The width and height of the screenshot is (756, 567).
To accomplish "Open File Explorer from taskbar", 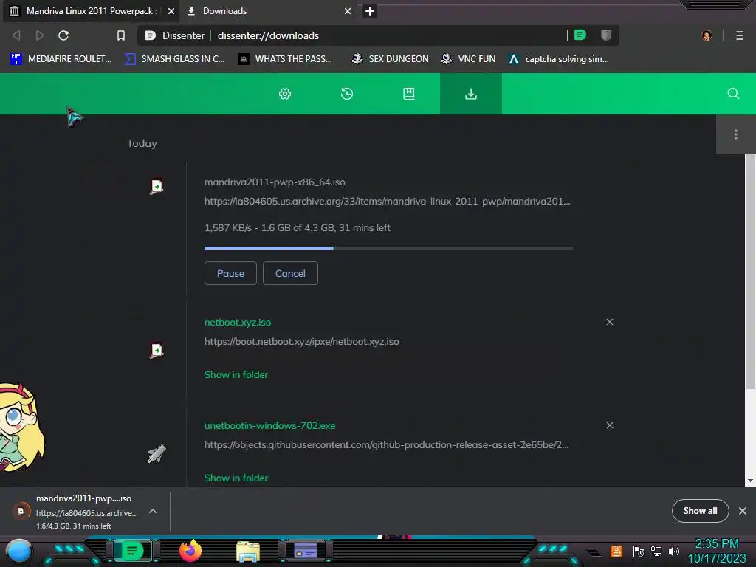I will 248,551.
